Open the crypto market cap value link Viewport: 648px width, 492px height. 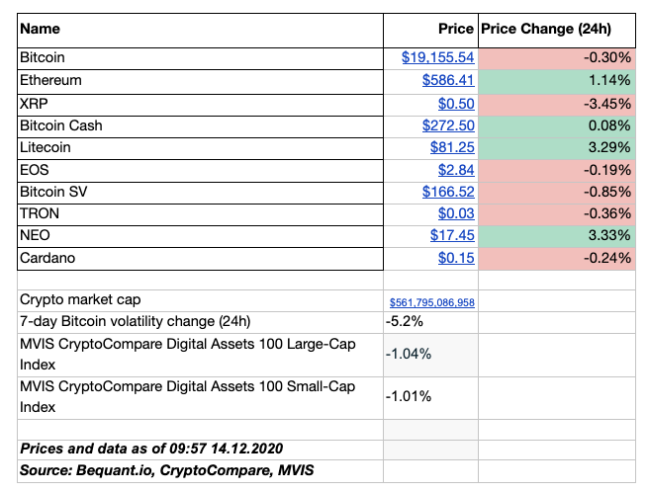(x=433, y=302)
